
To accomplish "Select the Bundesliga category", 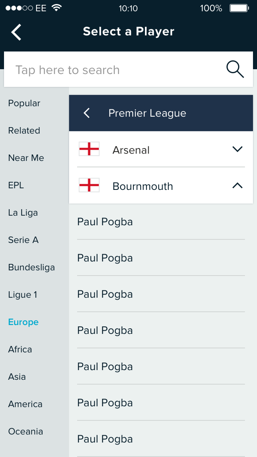I will click(x=31, y=268).
